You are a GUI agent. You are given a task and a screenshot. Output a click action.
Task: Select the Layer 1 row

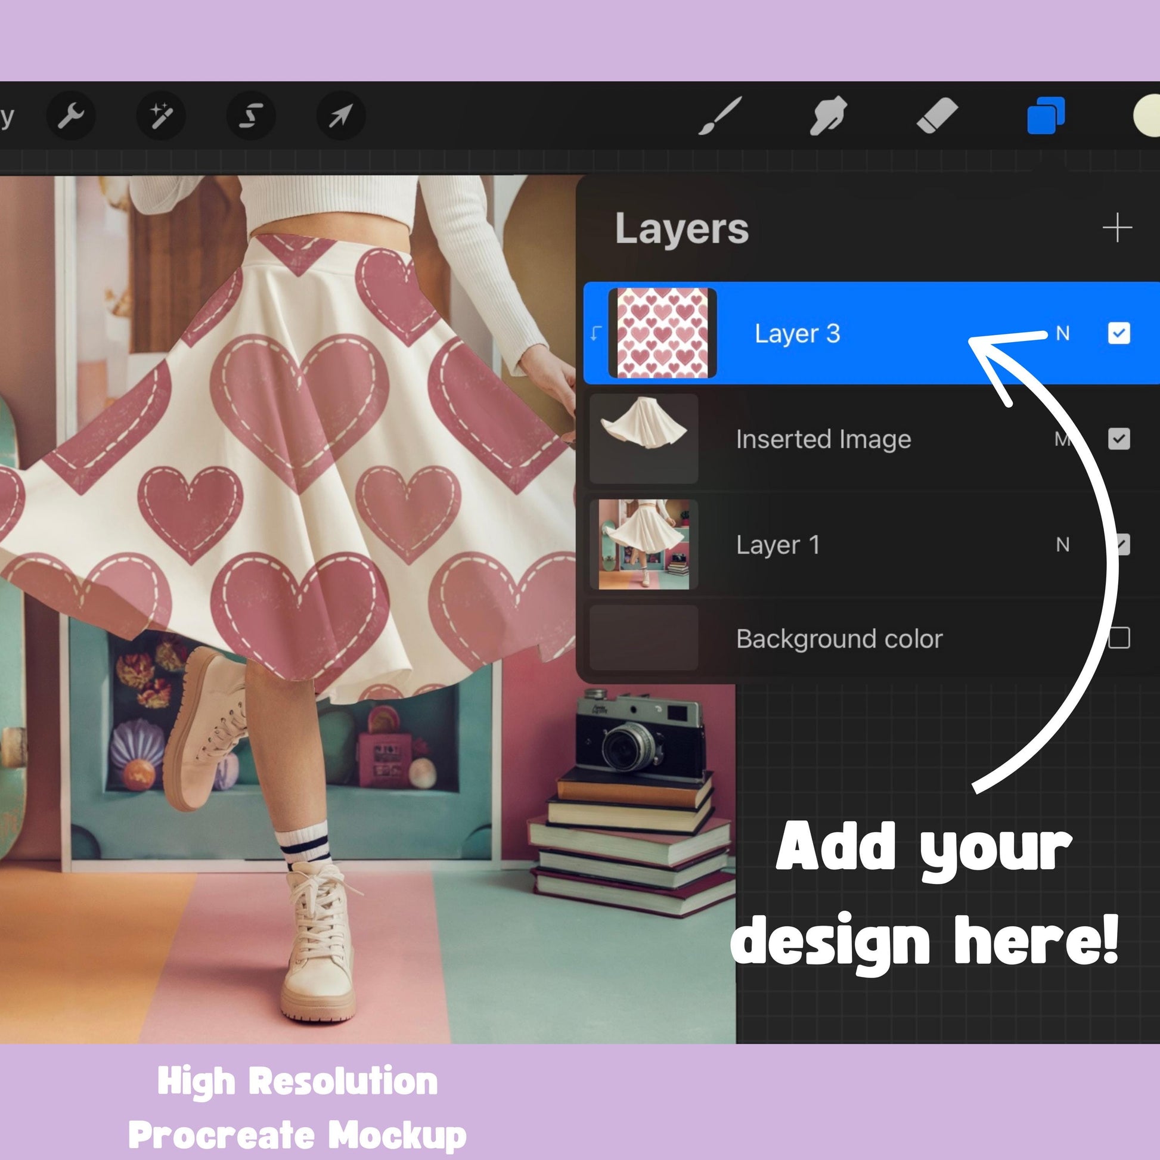click(x=777, y=545)
